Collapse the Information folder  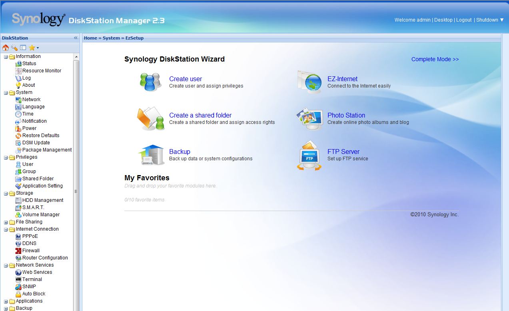6,57
